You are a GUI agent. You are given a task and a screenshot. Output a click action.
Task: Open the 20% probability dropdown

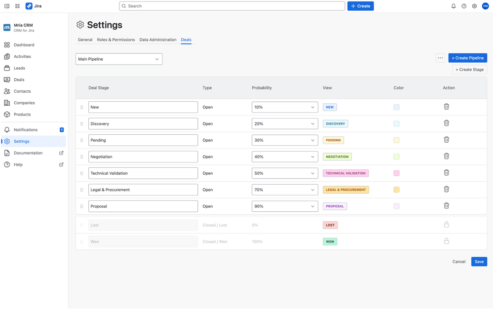[285, 124]
